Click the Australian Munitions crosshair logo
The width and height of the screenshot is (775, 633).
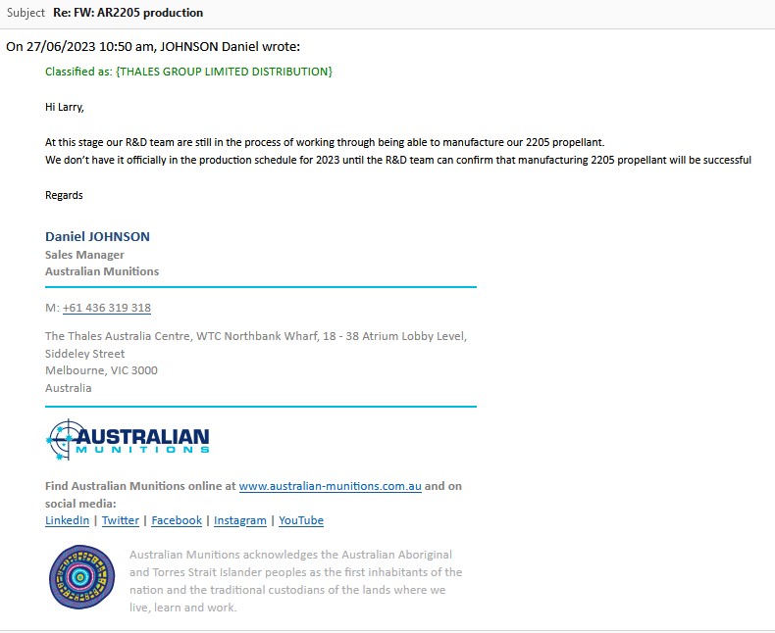[128, 440]
